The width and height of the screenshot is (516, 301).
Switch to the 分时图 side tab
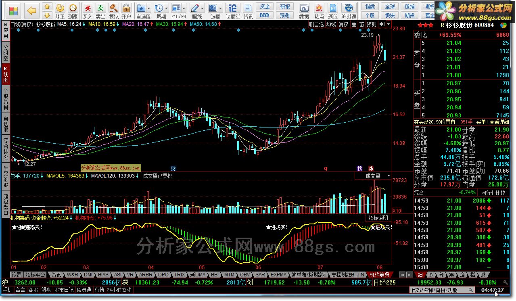[x=6, y=53]
